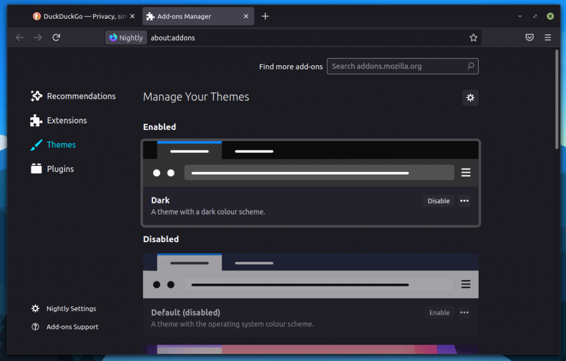Open the gear tools dropdown for themes
Screen dimensions: 566x361
pyautogui.click(x=470, y=98)
